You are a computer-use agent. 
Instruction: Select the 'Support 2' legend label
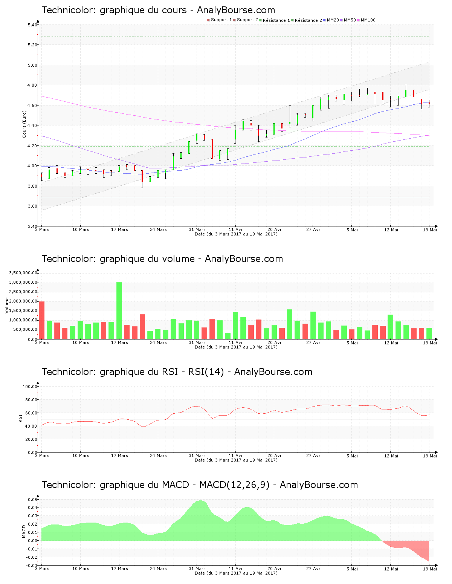click(247, 20)
